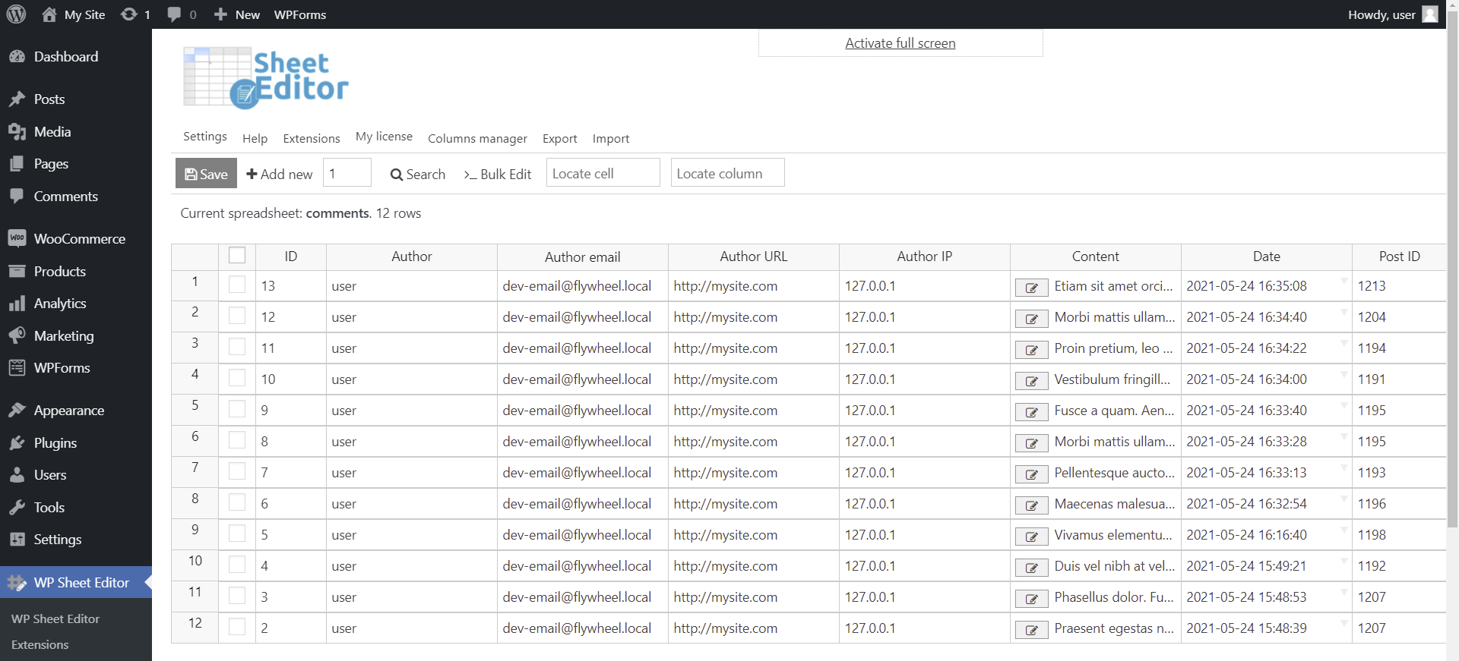Image resolution: width=1459 pixels, height=661 pixels.
Task: Open the Columns manager menu
Action: coord(477,138)
